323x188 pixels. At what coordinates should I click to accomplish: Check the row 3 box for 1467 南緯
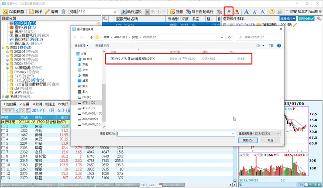coord(3,135)
